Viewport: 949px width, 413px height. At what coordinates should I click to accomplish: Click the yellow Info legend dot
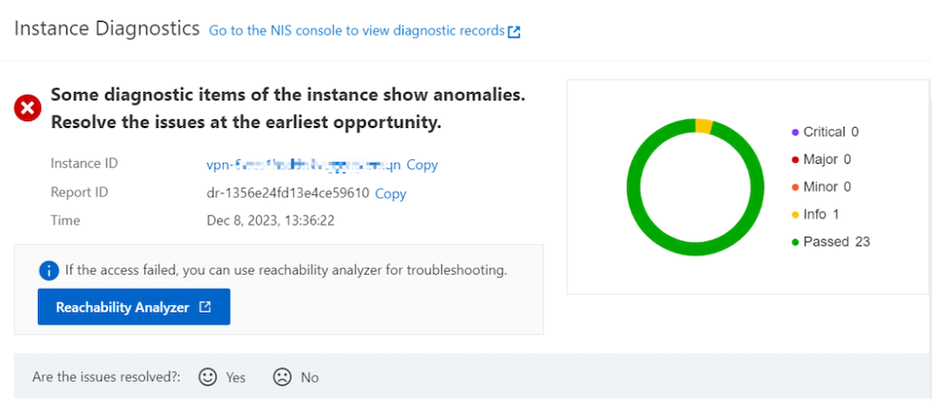tap(794, 215)
